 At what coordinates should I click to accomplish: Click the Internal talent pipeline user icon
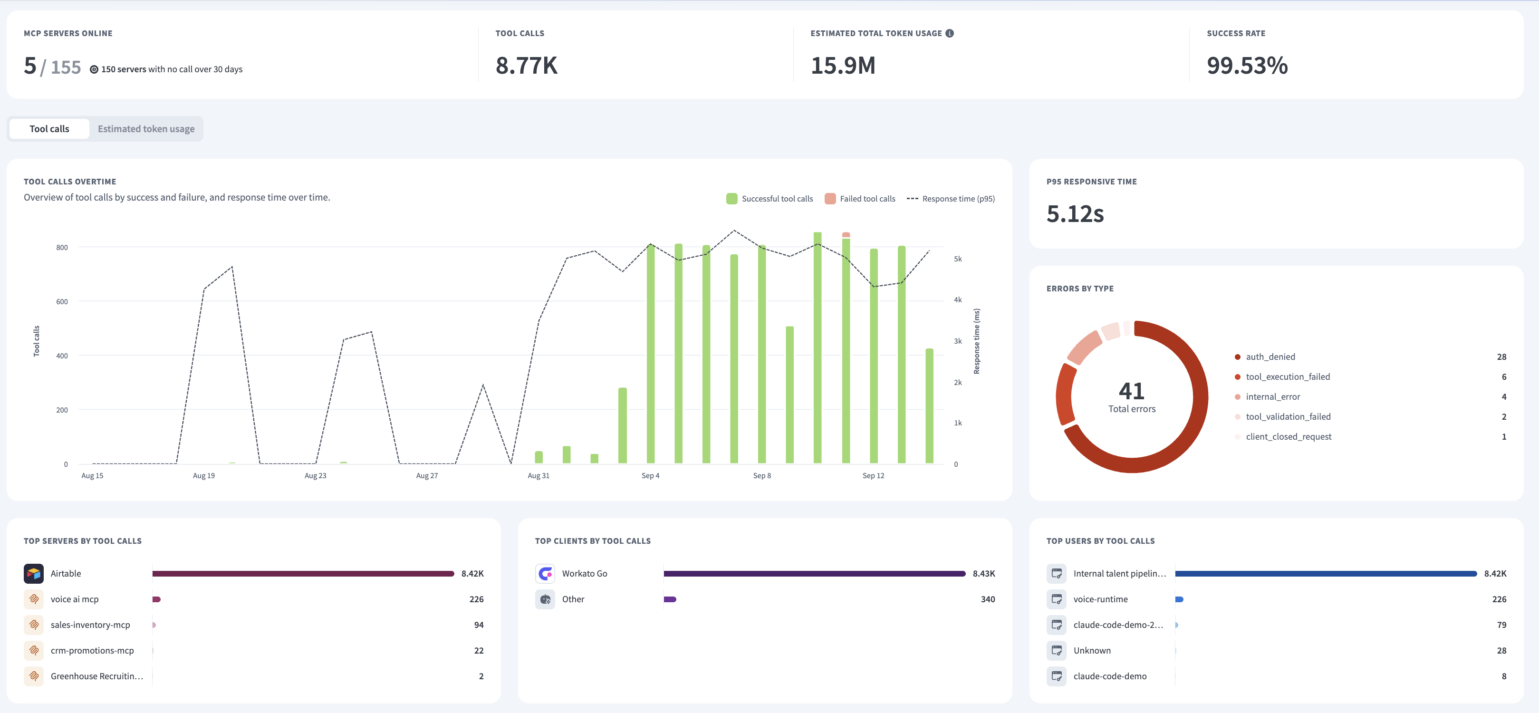tap(1056, 573)
